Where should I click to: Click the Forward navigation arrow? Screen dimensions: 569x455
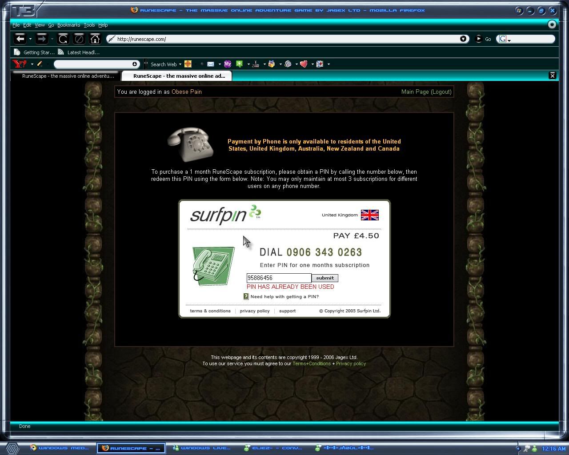(41, 39)
